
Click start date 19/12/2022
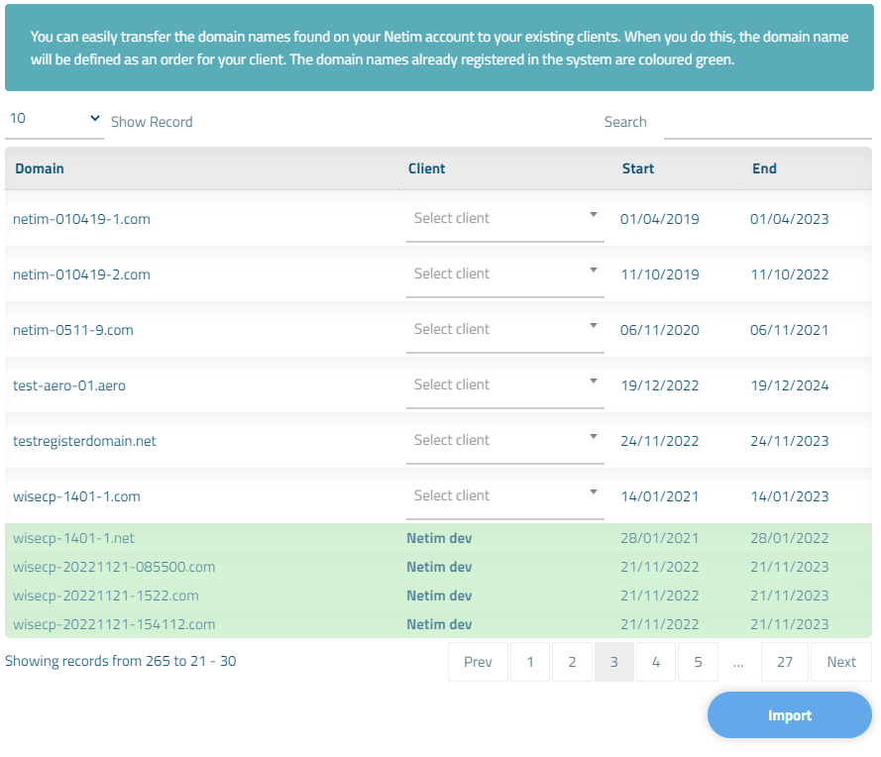point(660,385)
